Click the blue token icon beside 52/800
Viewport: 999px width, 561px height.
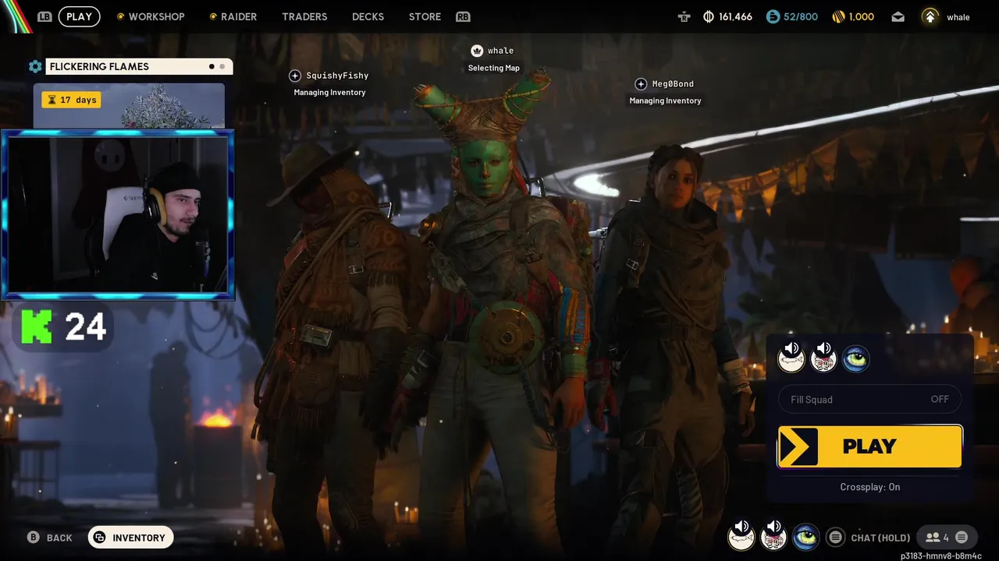(x=773, y=16)
